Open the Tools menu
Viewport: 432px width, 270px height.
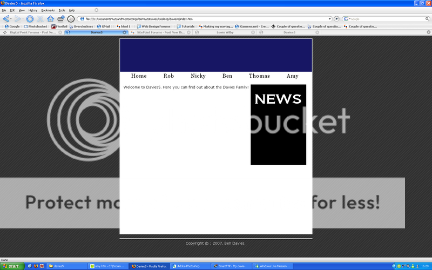pos(62,10)
